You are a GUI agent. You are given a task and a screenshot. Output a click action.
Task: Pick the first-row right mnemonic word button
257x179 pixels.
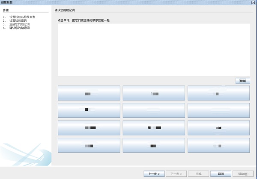(x=218, y=93)
